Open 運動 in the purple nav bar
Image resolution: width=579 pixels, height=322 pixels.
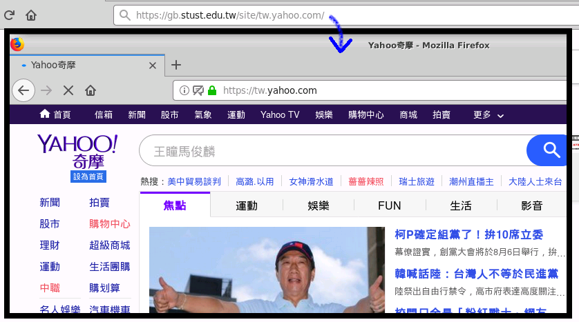pyautogui.click(x=236, y=115)
